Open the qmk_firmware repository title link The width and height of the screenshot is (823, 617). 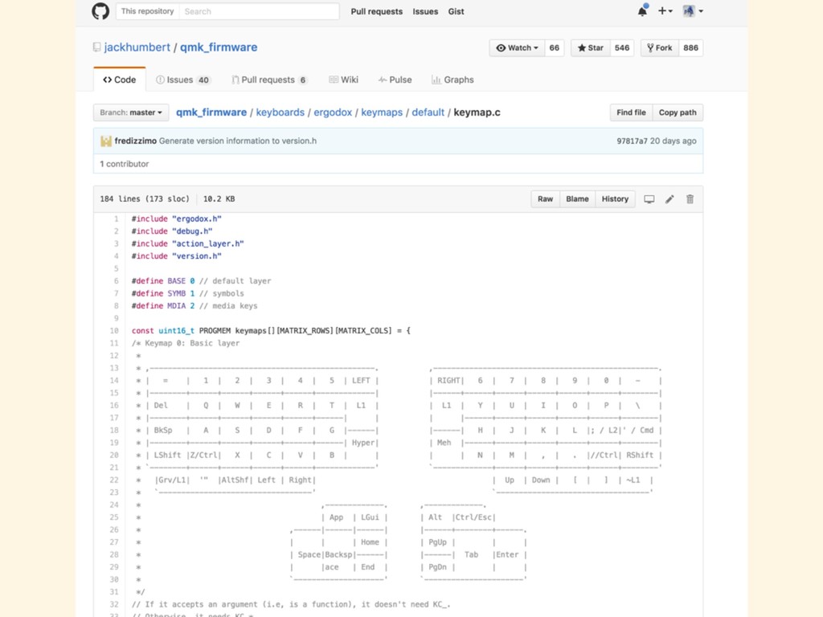219,47
